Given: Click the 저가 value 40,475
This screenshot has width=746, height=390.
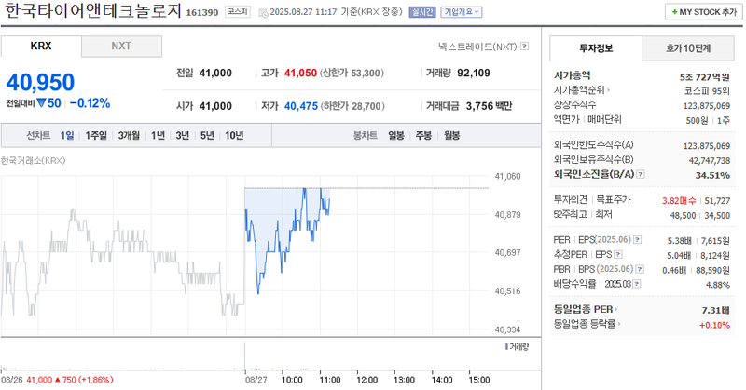Looking at the screenshot, I should click(301, 106).
